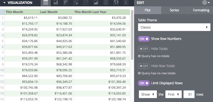Choose the bar chart visualization icon

[66, 3]
